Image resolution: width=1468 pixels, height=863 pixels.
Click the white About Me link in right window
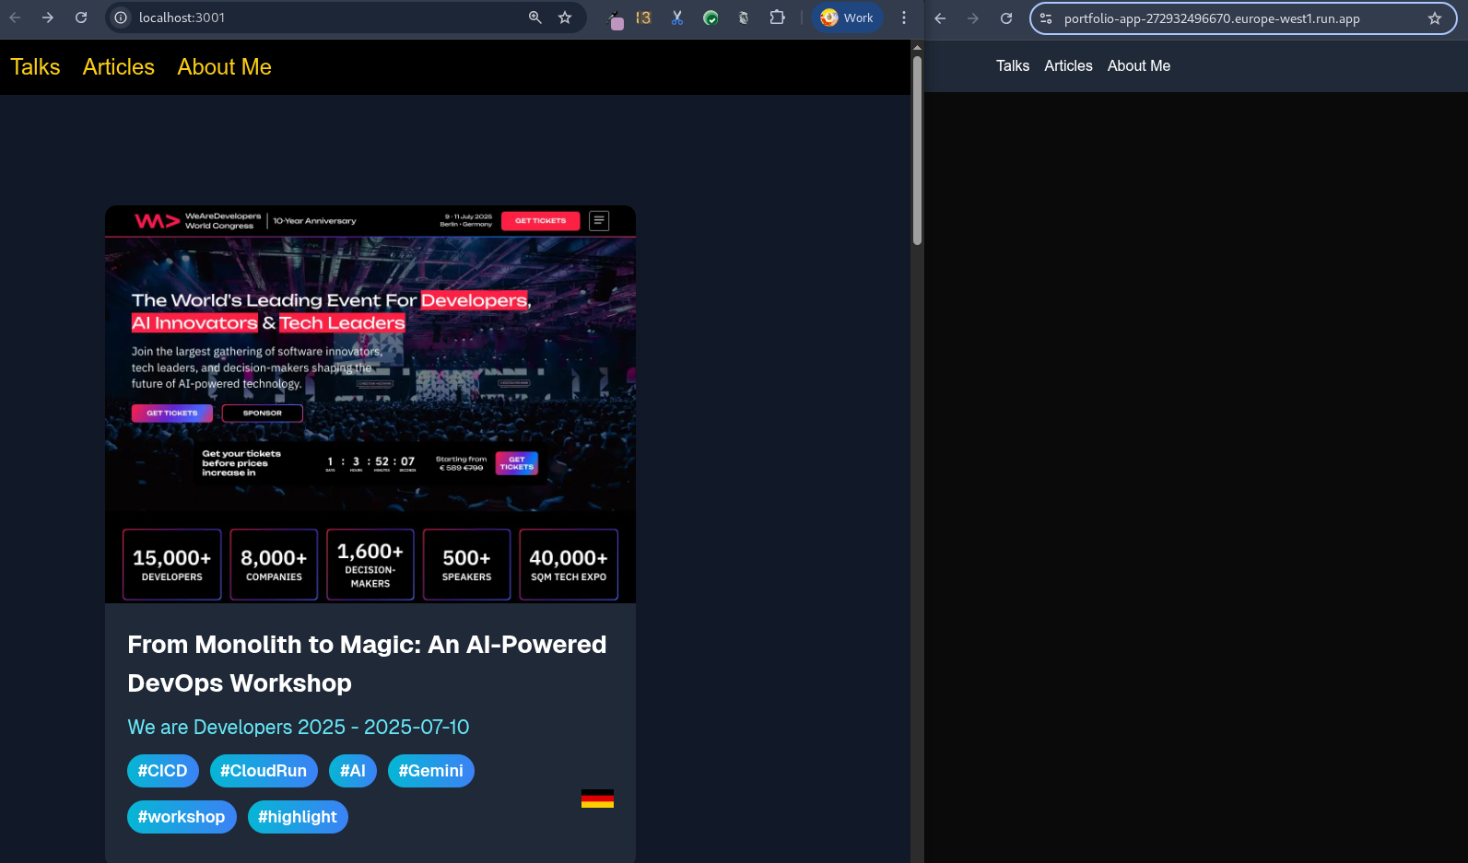[x=1138, y=66]
